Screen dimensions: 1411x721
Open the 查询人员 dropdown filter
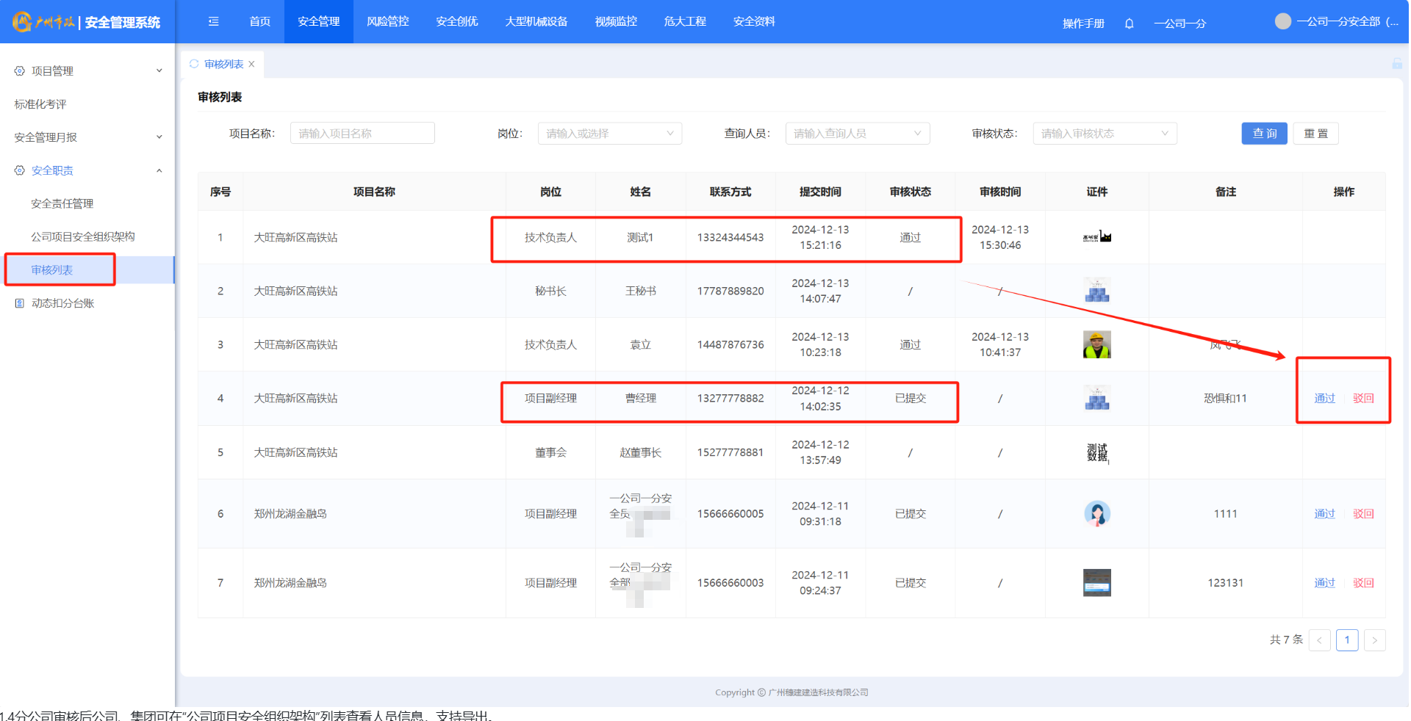click(x=857, y=134)
